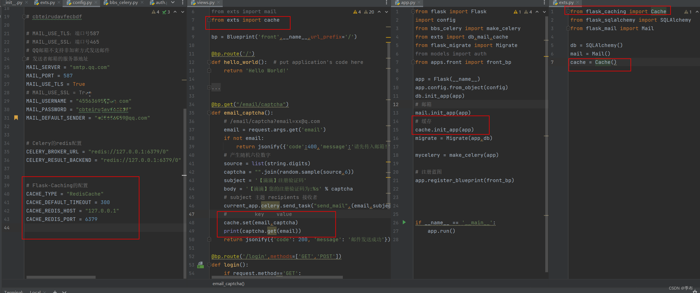
Task: Collapse comment block fold at config.py line 19
Action: [24, 17]
